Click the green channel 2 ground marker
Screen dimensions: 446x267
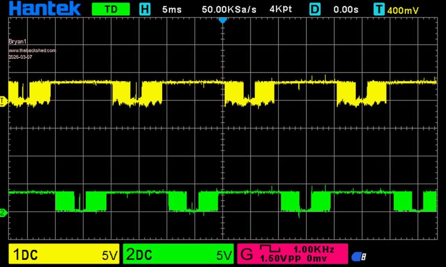pos(3,213)
